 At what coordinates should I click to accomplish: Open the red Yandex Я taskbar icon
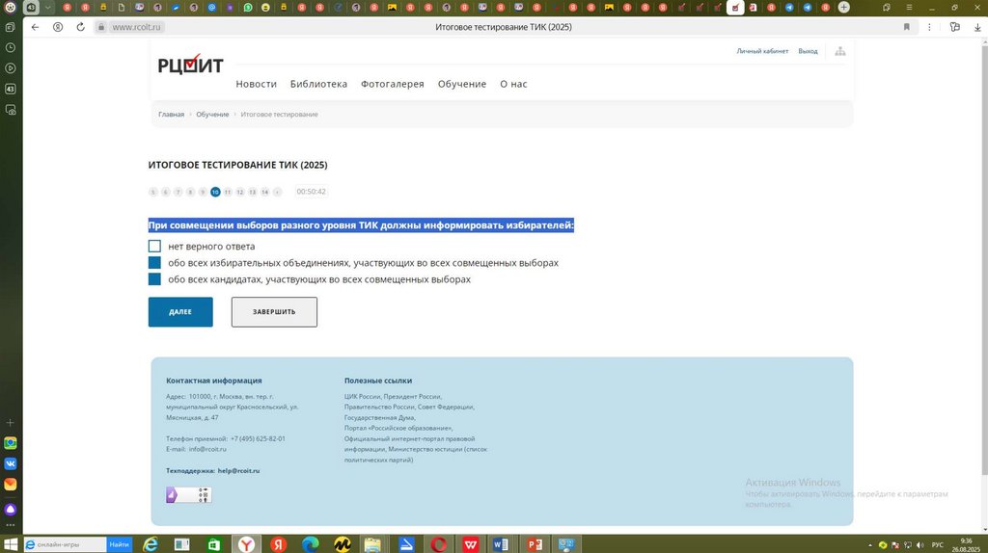(279, 544)
